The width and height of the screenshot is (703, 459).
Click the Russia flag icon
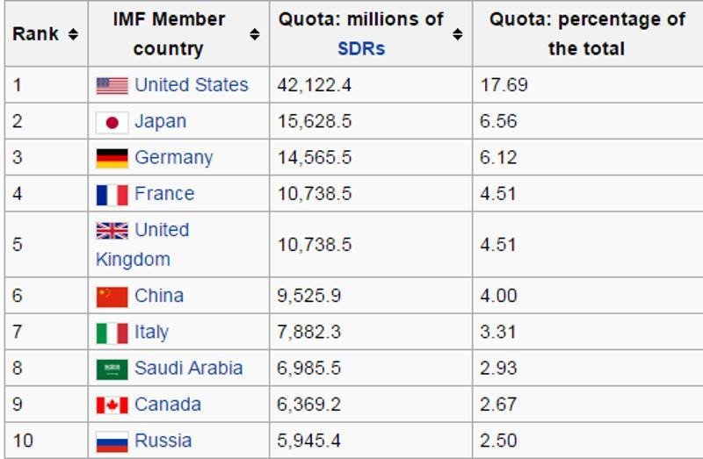[x=112, y=441]
